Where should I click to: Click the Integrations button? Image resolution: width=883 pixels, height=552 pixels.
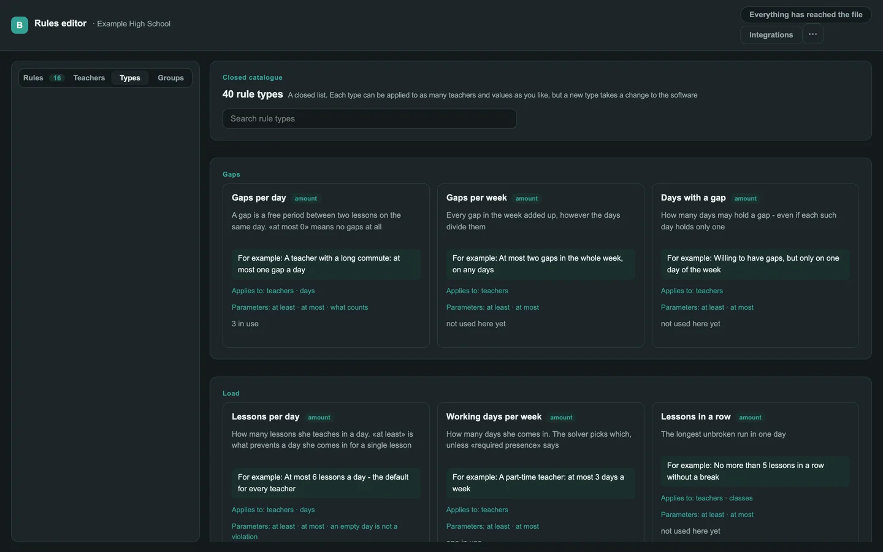(x=771, y=35)
